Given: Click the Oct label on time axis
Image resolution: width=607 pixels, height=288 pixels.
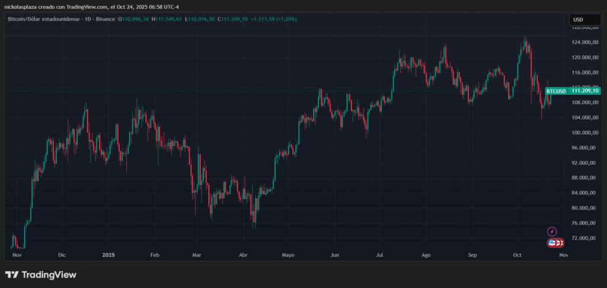Looking at the screenshot, I should (x=517, y=255).
